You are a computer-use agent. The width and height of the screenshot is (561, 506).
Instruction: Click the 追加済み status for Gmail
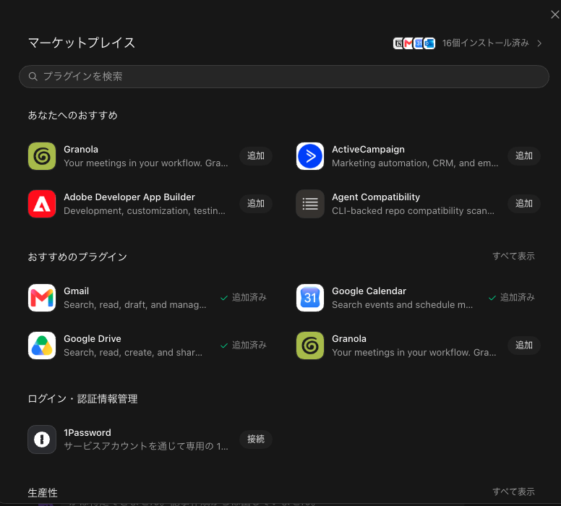click(244, 298)
